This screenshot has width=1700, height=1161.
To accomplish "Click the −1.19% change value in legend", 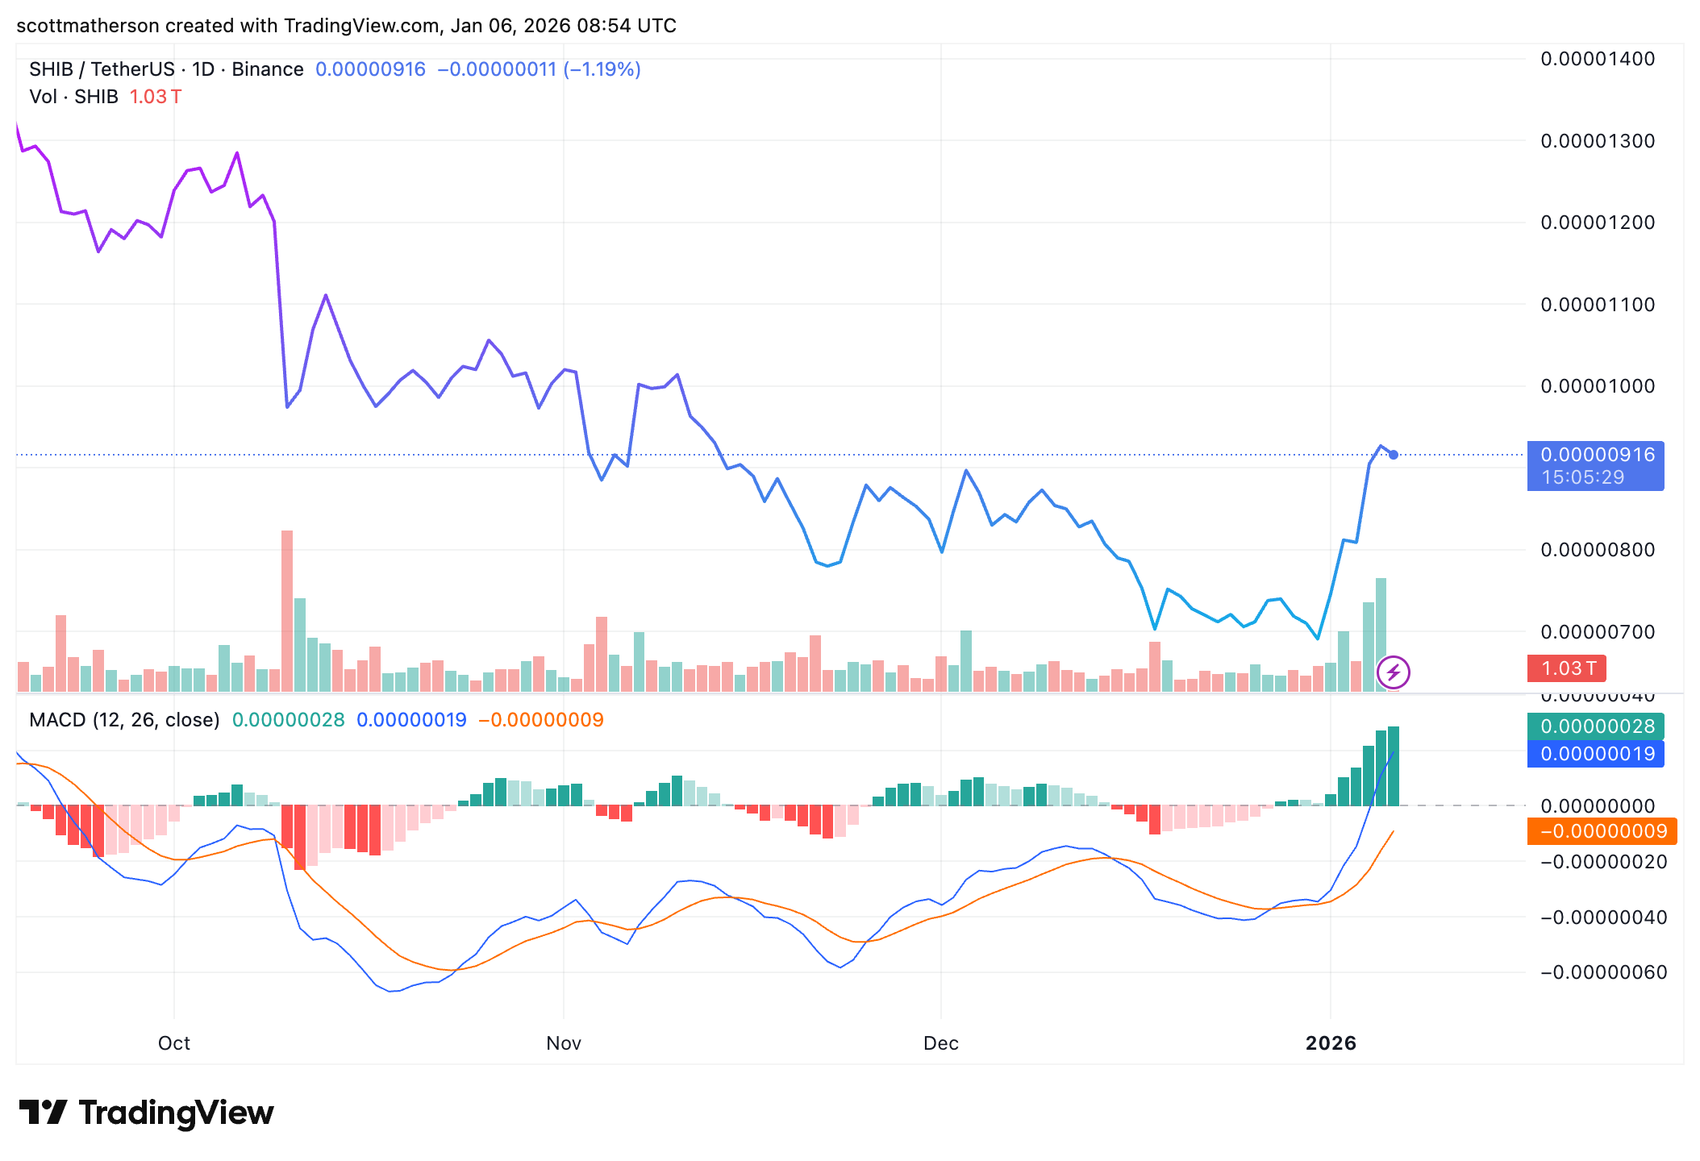I will 602,69.
